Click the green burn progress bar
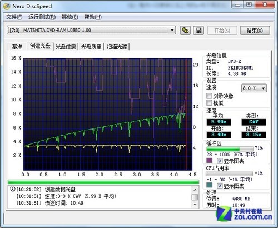This screenshot has height=228, width=278. click(103, 182)
